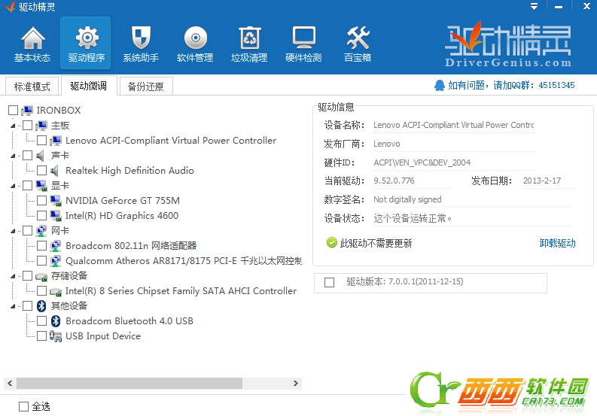Click the horizontal scrollbar thumb
This screenshot has height=416, width=597.
[x=129, y=383]
